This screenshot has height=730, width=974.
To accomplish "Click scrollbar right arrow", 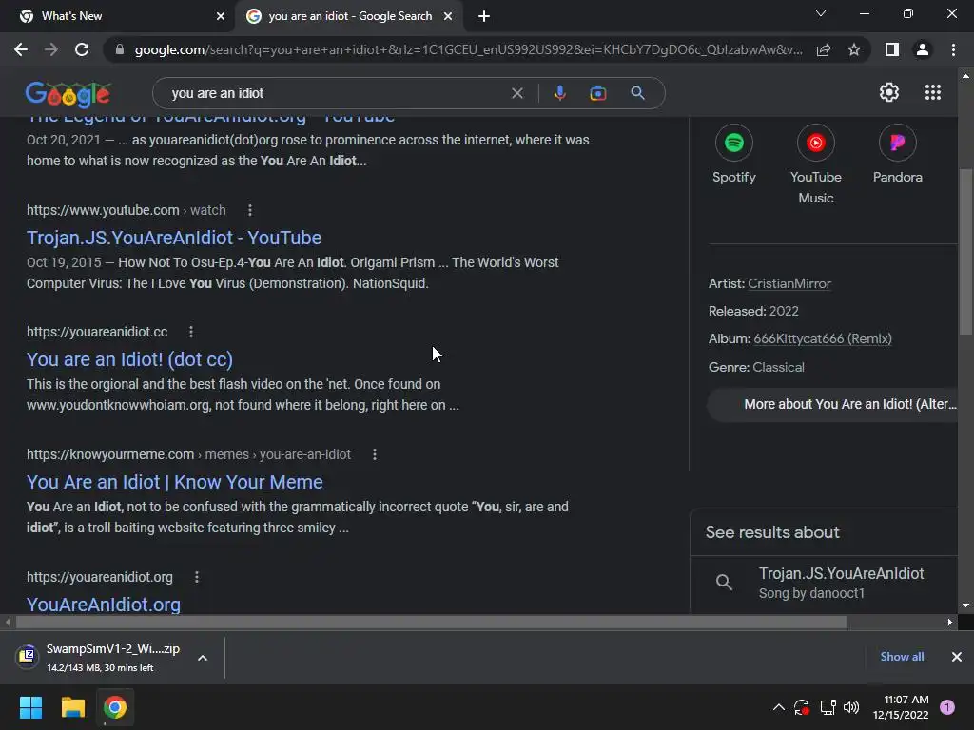I will 950,622.
